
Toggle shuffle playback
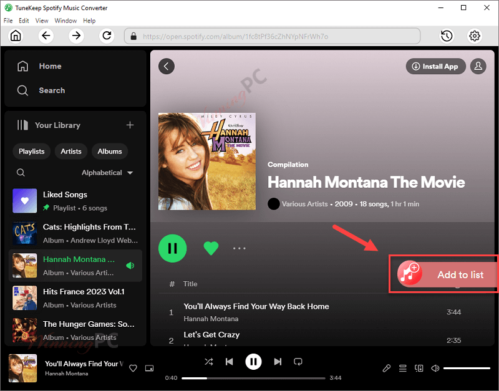pos(209,362)
